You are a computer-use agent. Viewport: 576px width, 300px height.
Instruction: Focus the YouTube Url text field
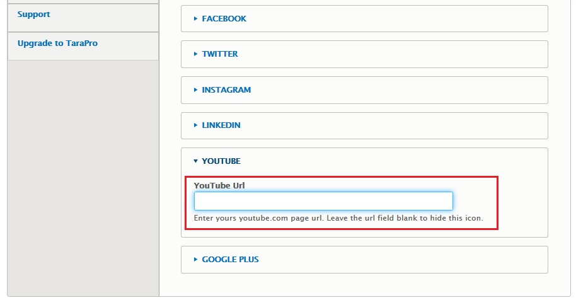pos(323,201)
